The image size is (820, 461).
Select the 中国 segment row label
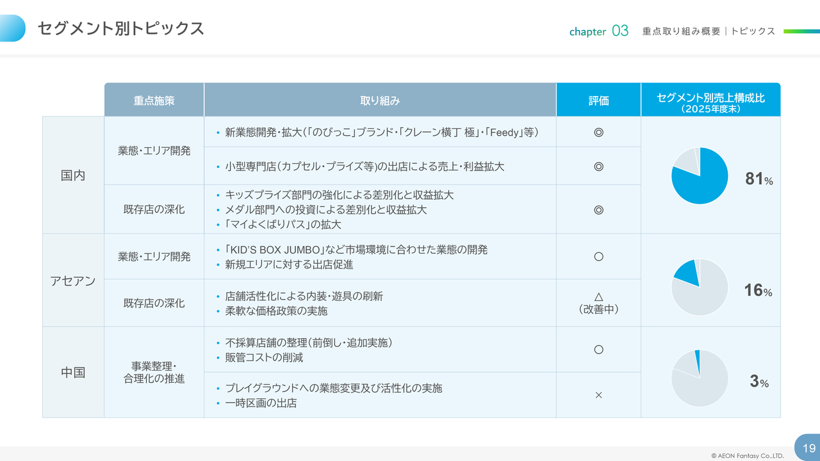coord(73,373)
